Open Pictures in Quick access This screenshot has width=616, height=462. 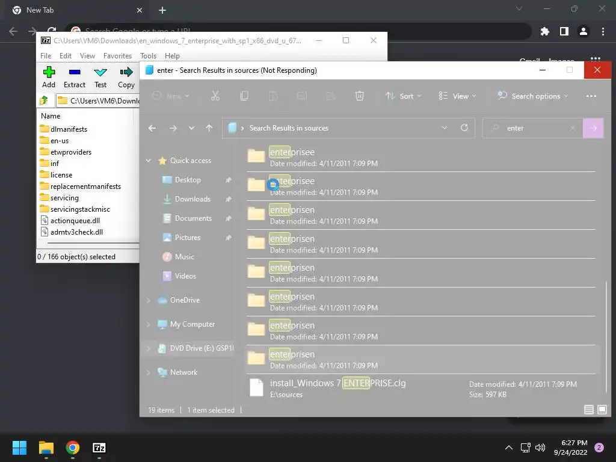pyautogui.click(x=188, y=237)
